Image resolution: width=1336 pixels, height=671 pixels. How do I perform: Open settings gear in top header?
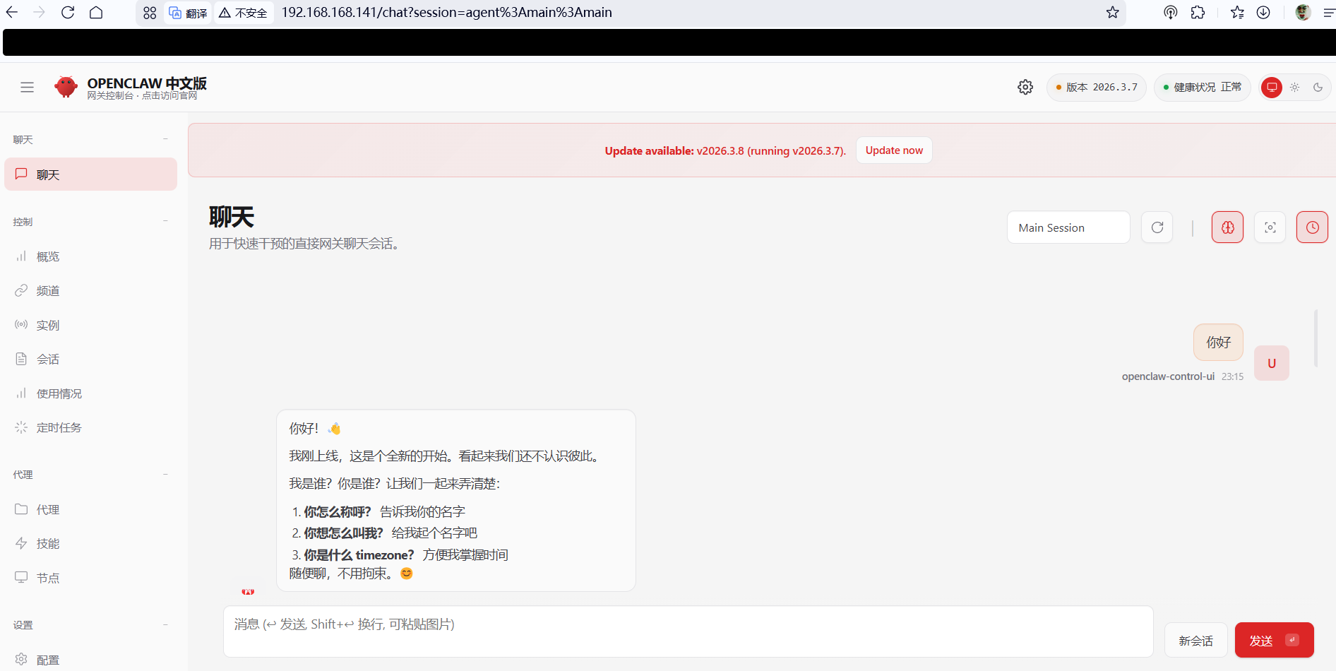[x=1025, y=87]
